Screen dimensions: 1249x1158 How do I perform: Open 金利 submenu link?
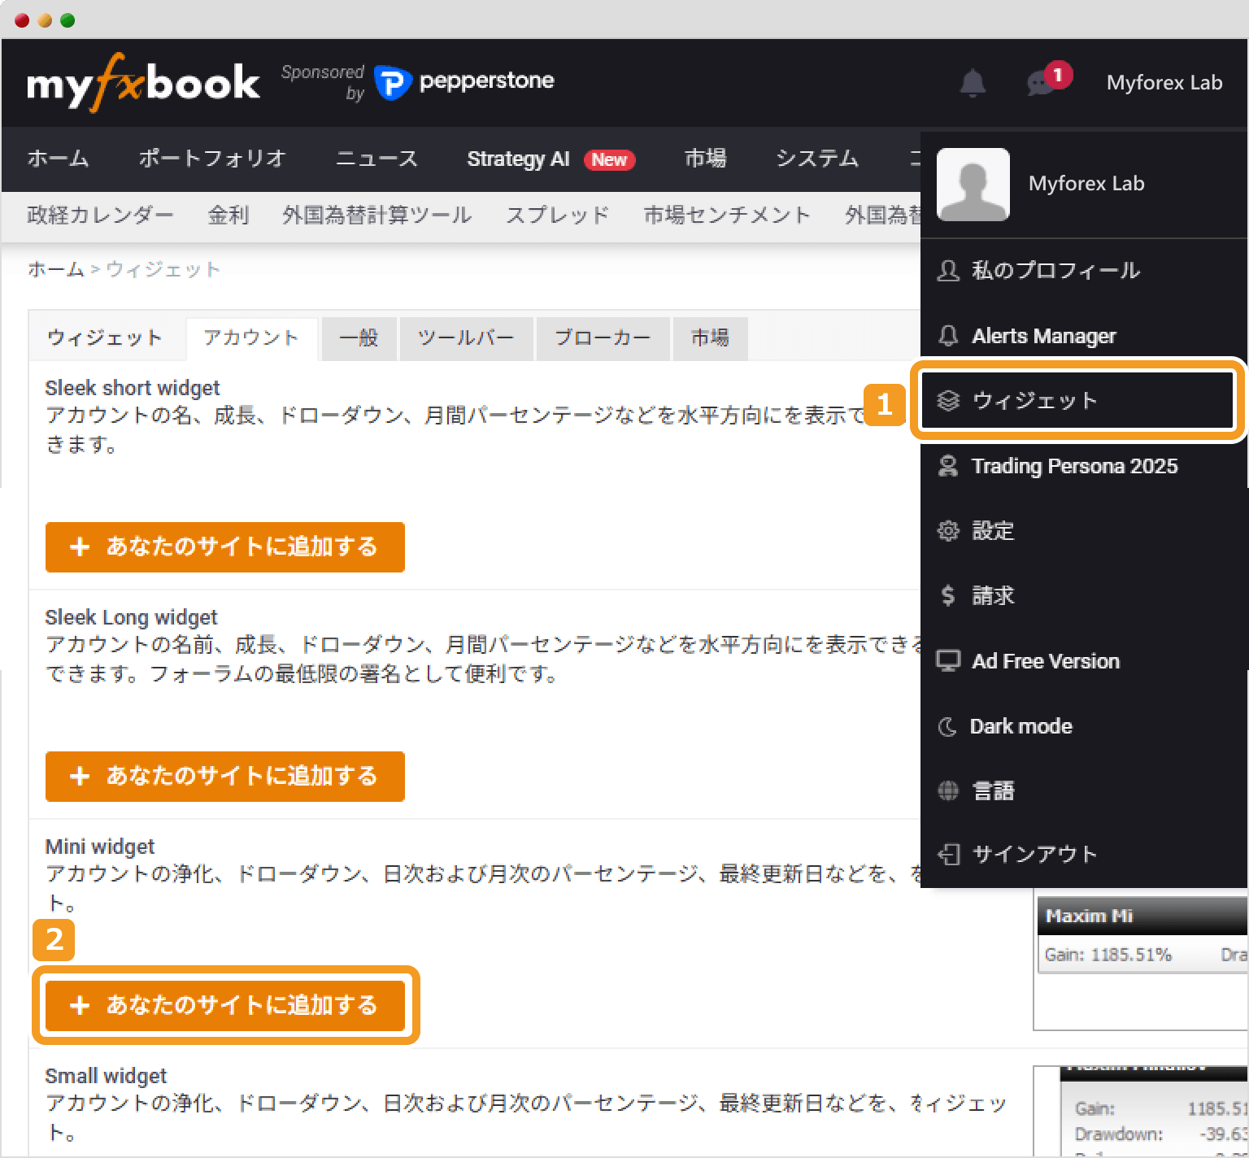228,215
